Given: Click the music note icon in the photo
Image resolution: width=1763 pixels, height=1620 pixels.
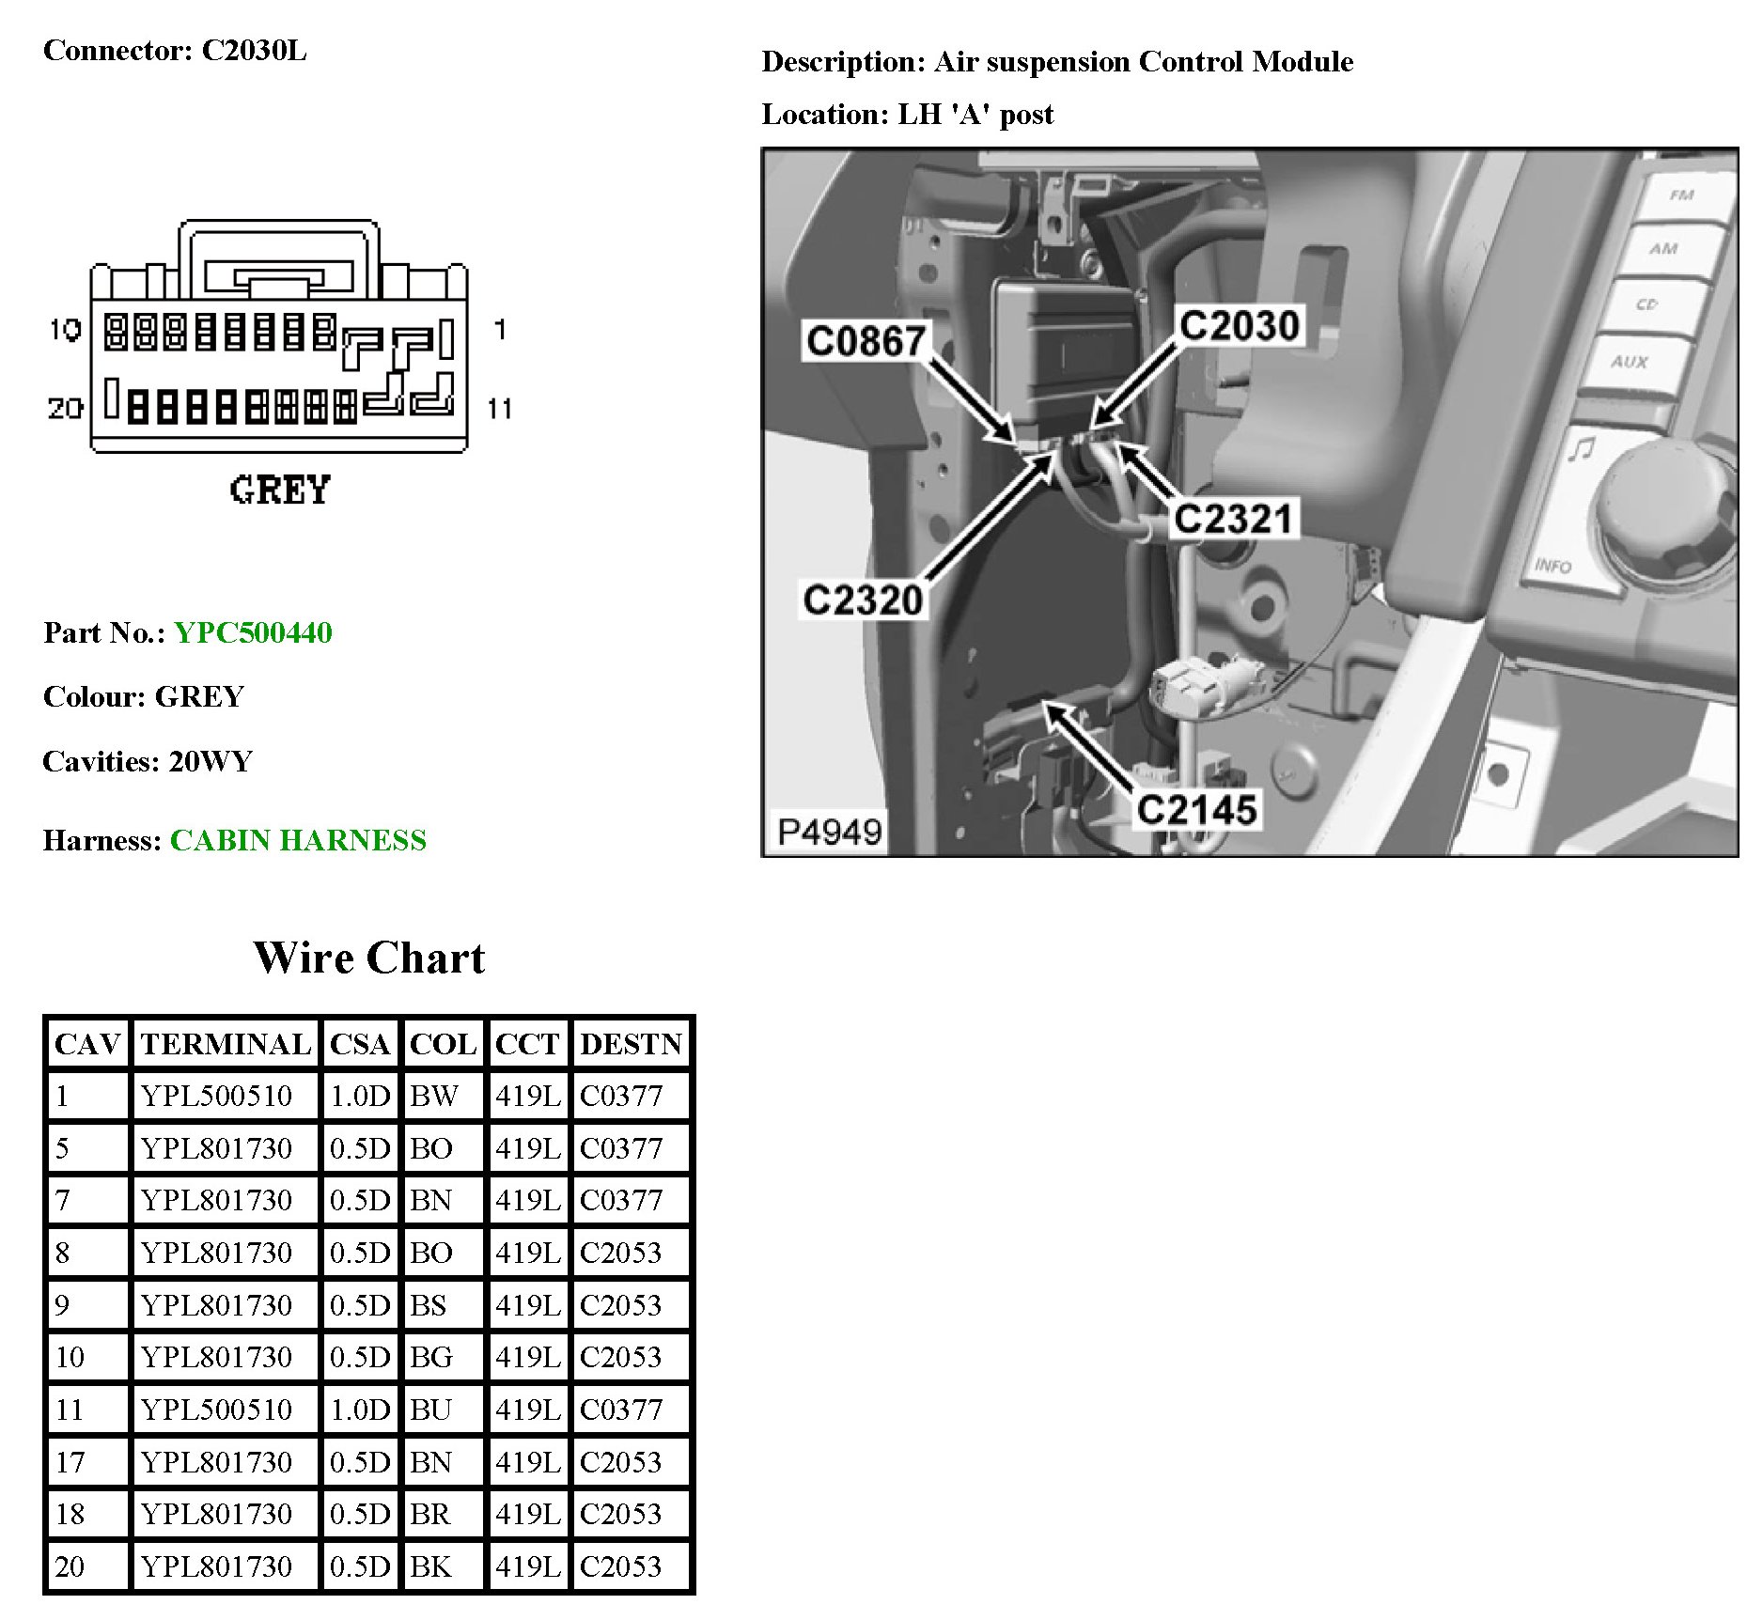Looking at the screenshot, I should coord(1582,449).
